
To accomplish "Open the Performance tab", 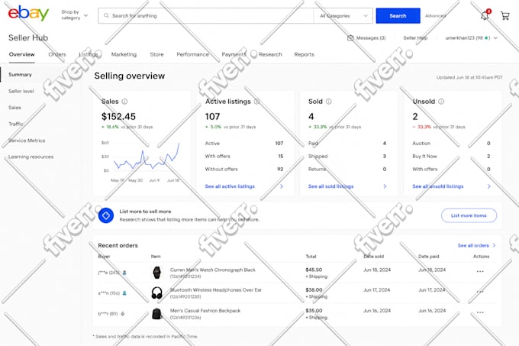I will point(192,54).
